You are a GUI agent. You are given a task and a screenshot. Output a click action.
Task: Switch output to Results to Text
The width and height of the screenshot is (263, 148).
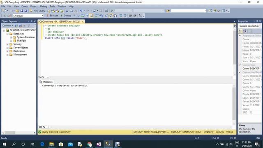pos(106,16)
